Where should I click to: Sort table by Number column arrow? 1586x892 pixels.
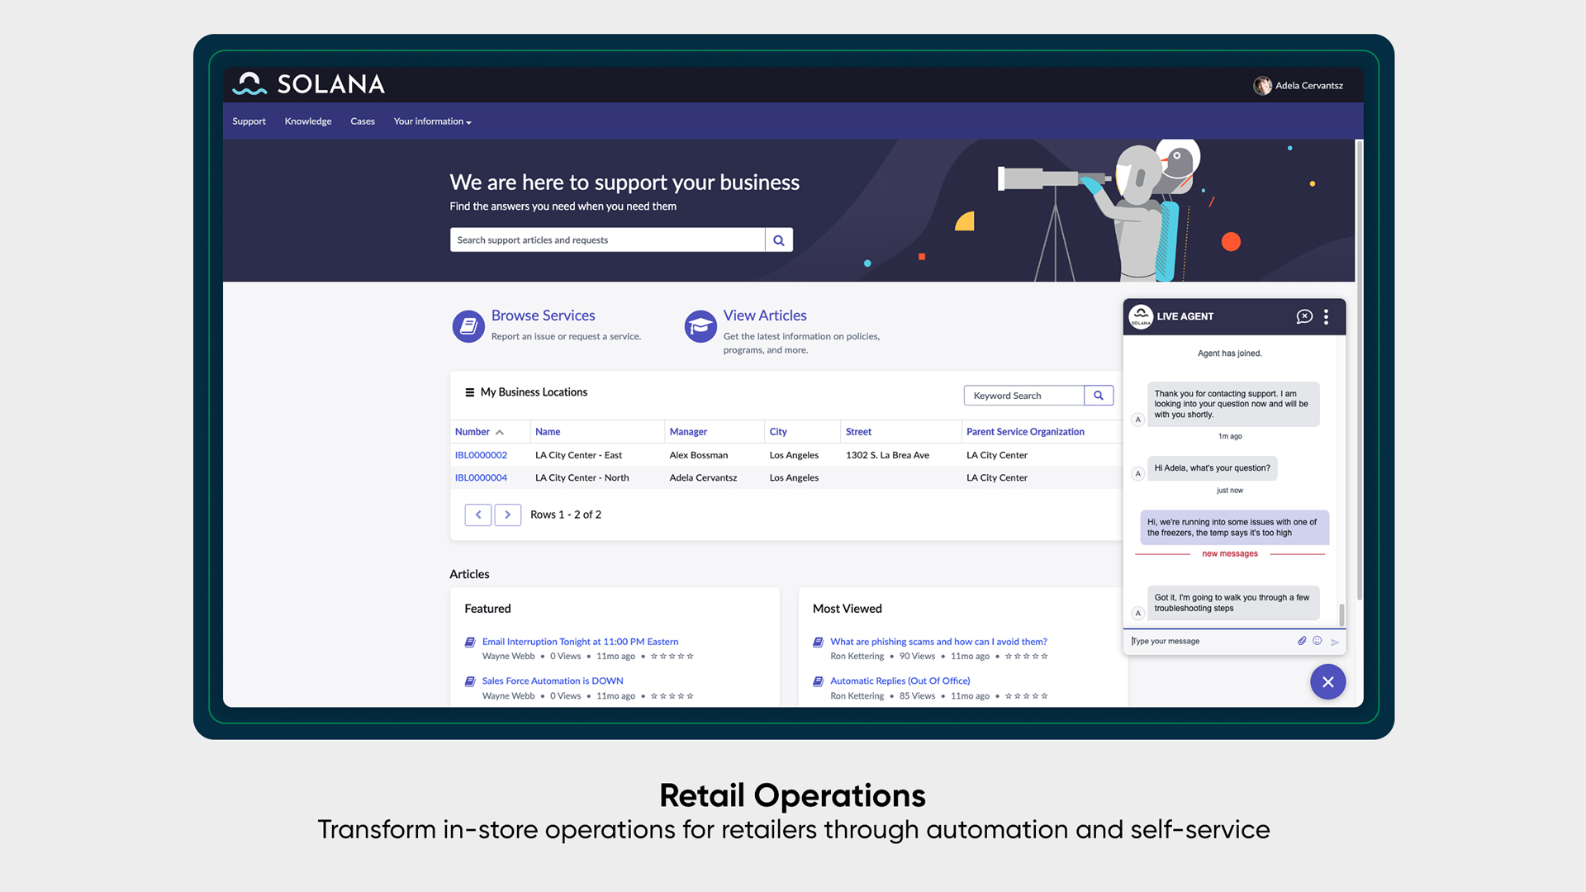tap(500, 432)
